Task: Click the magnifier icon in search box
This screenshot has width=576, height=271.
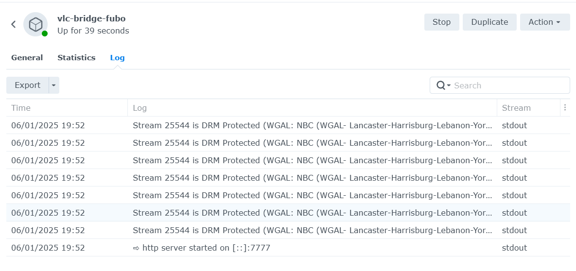Action: (441, 85)
